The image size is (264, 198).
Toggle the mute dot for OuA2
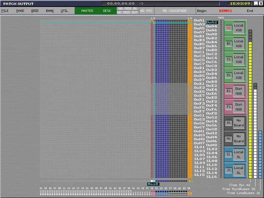click(x=221, y=22)
